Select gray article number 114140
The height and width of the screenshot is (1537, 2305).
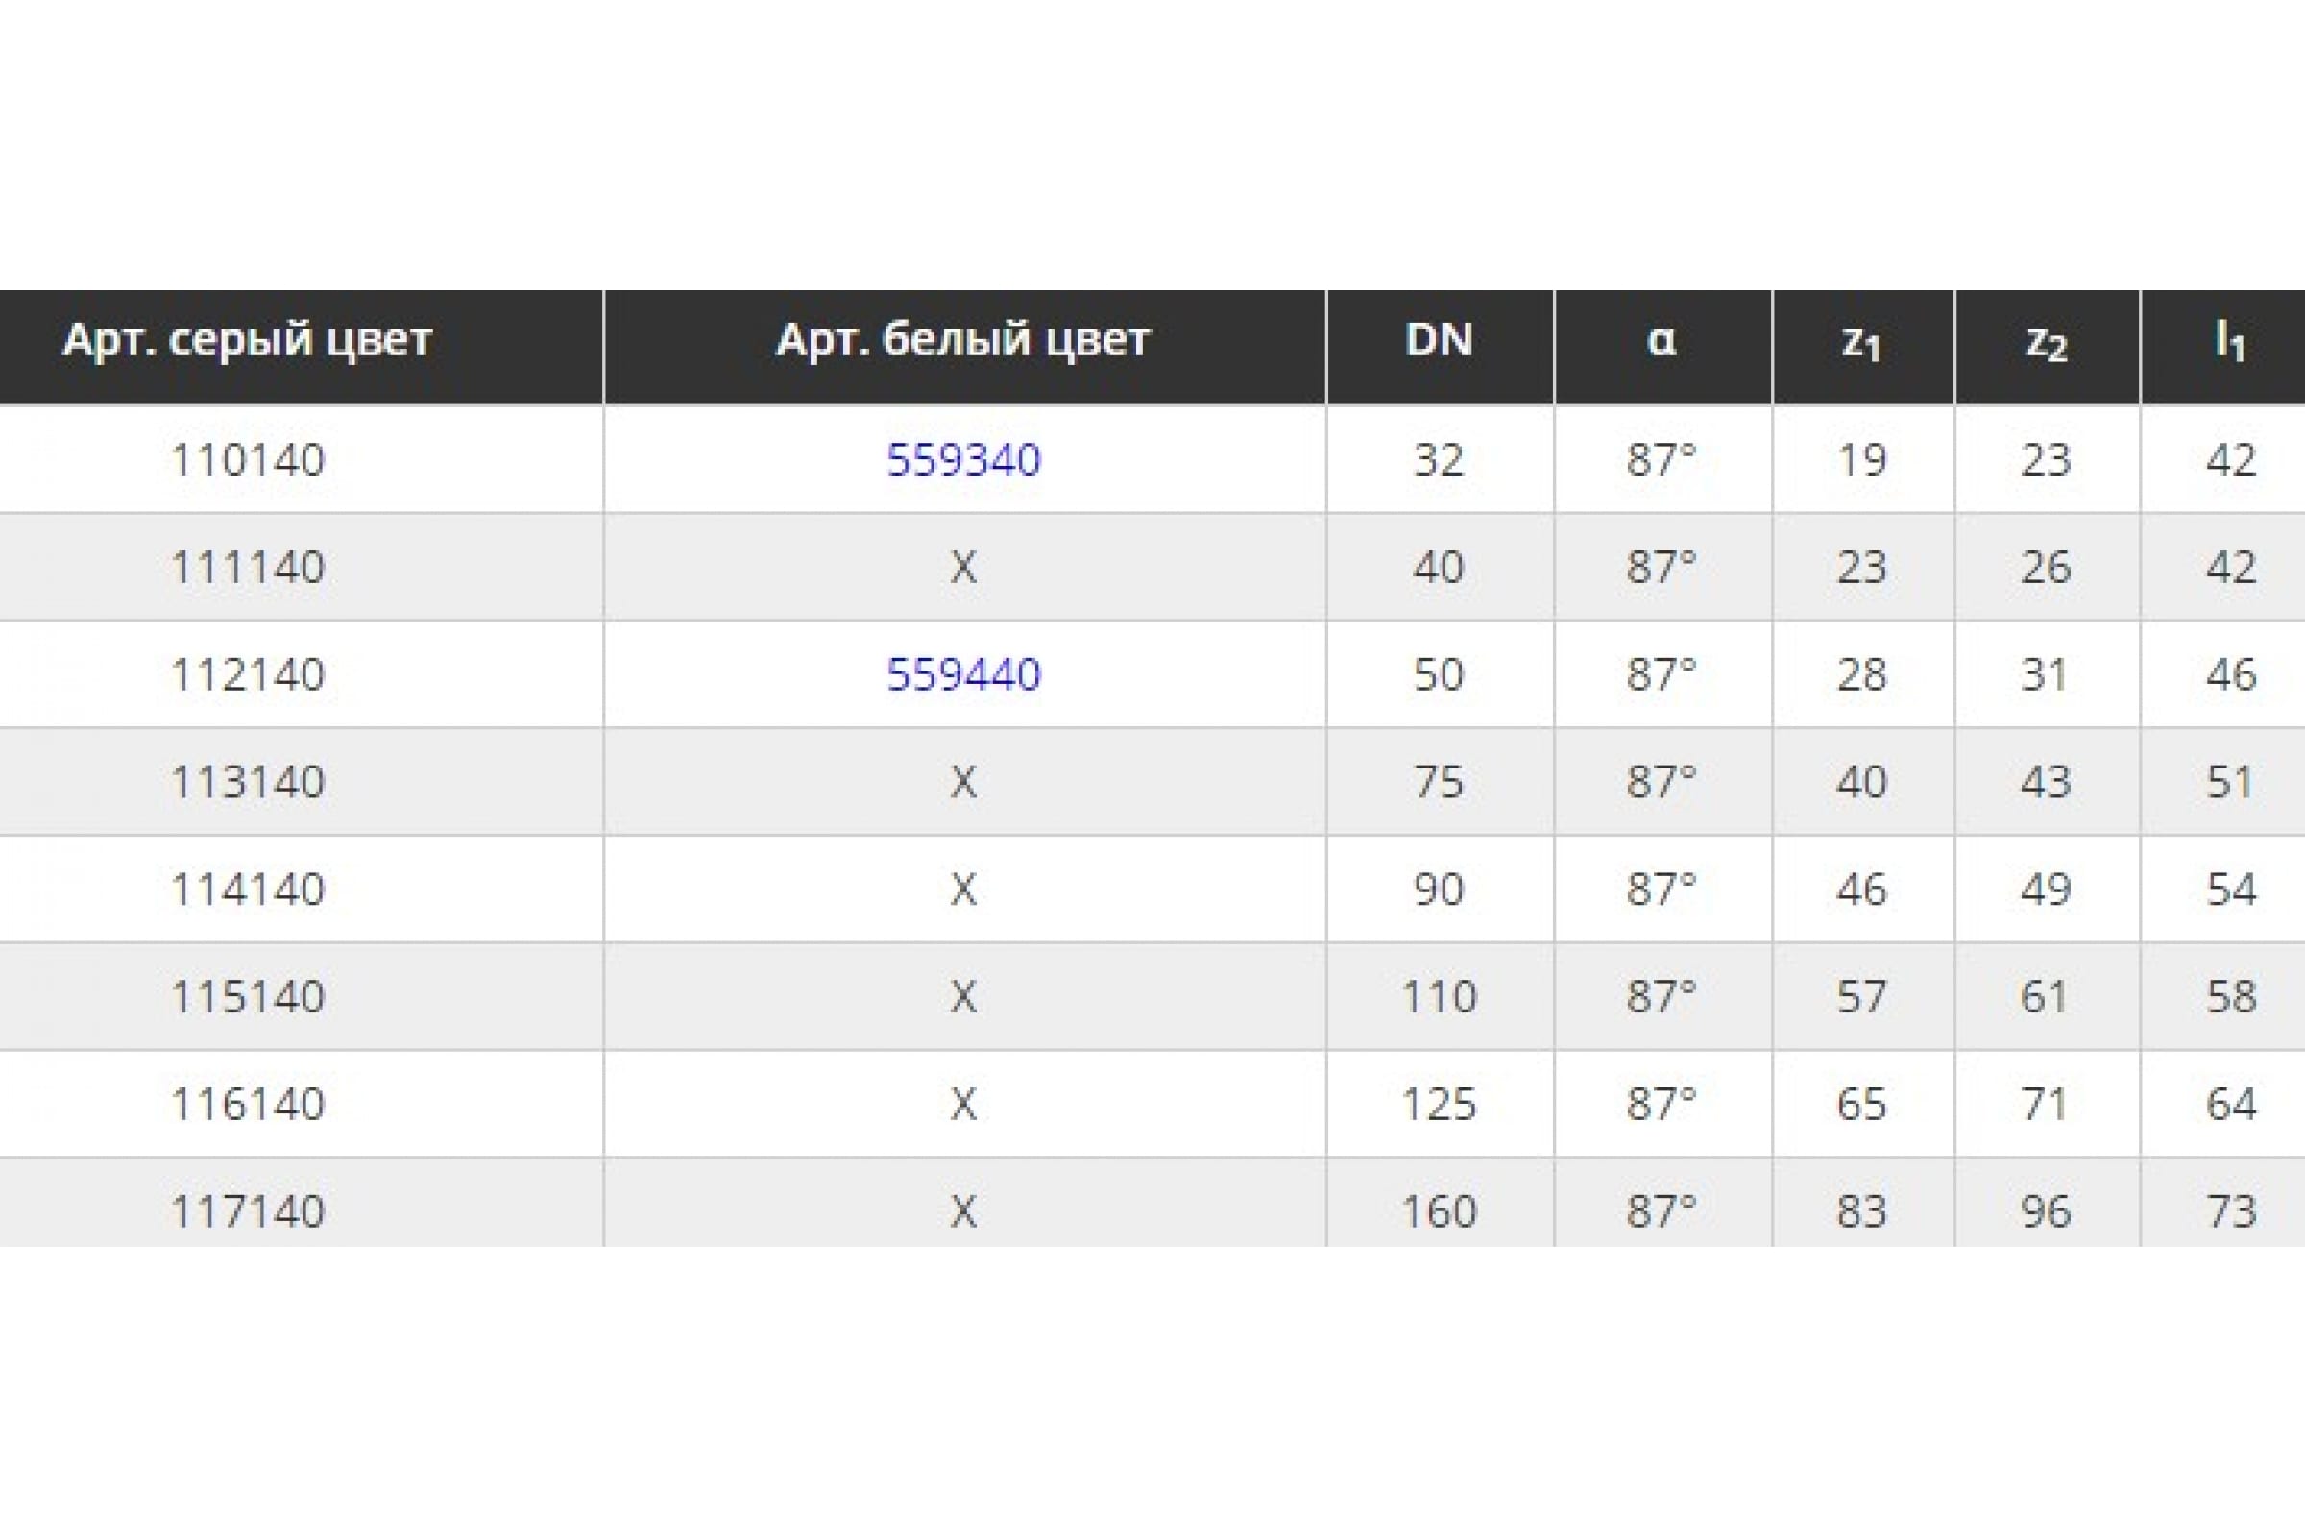247,890
